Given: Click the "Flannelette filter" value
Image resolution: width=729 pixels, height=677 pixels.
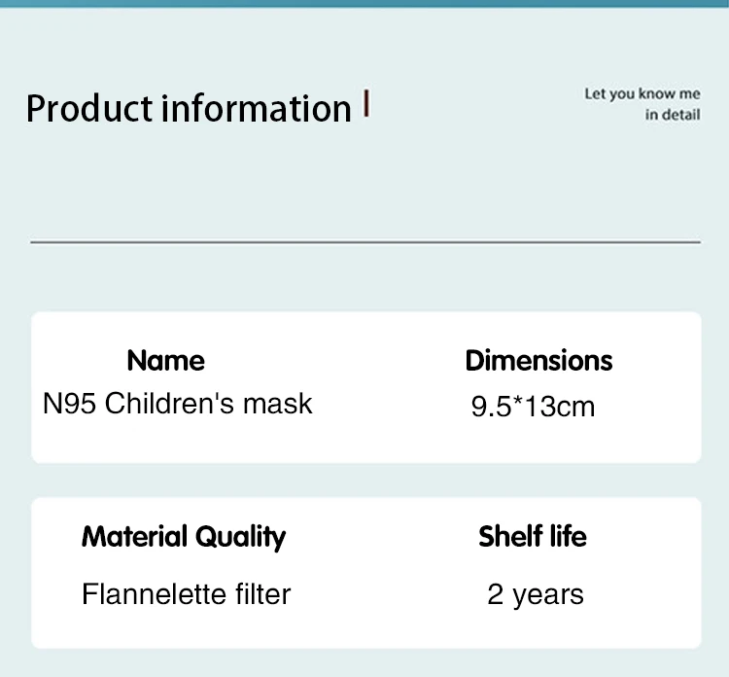Looking at the screenshot, I should coord(186,593).
